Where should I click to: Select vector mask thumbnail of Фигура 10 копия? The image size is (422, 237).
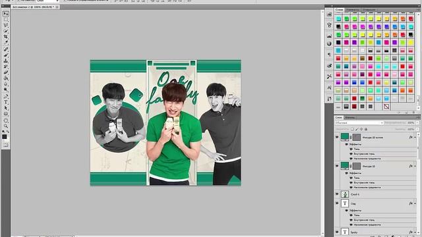click(357, 138)
